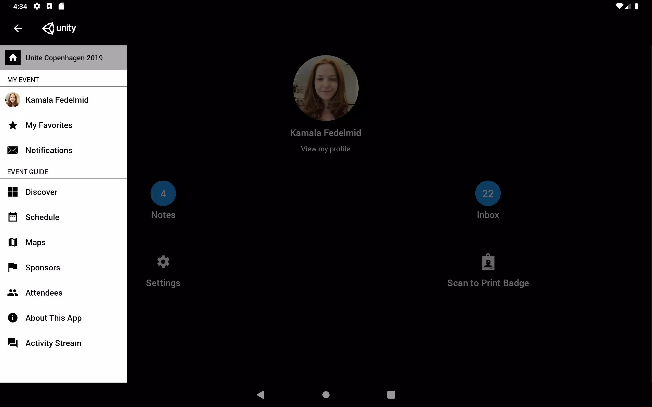Tap Kamala Fedelmid's small avatar in the drawer
This screenshot has height=407, width=652.
click(x=13, y=100)
